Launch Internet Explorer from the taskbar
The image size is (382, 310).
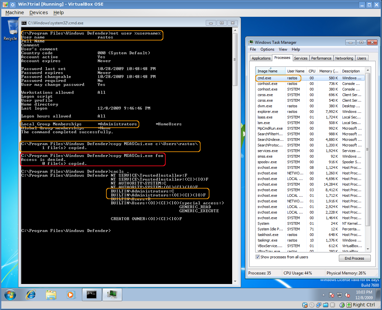[x=31, y=295]
